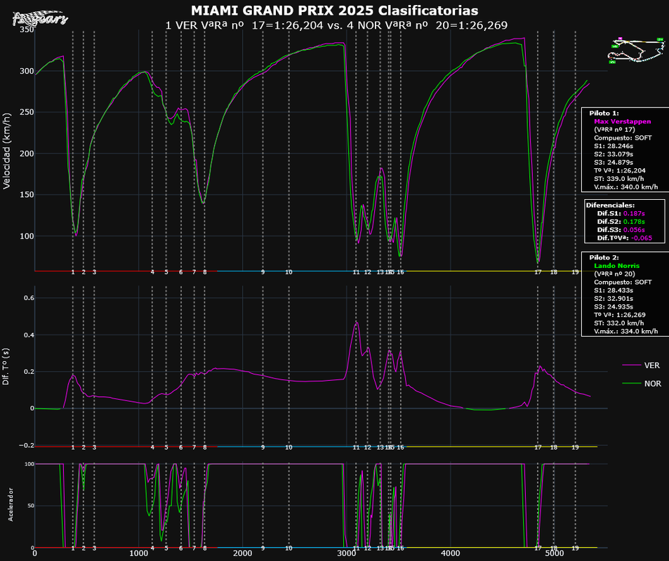Click the 50 throttle axis tick label
The width and height of the screenshot is (669, 561).
coord(30,506)
